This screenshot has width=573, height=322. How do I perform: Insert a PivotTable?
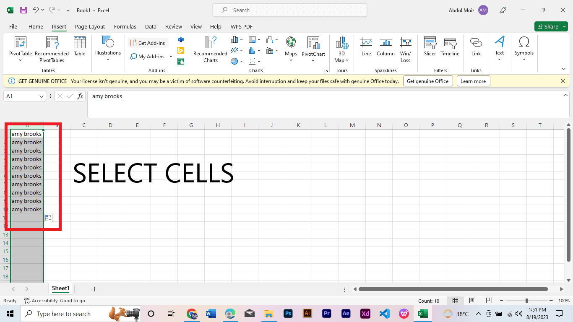pyautogui.click(x=20, y=49)
